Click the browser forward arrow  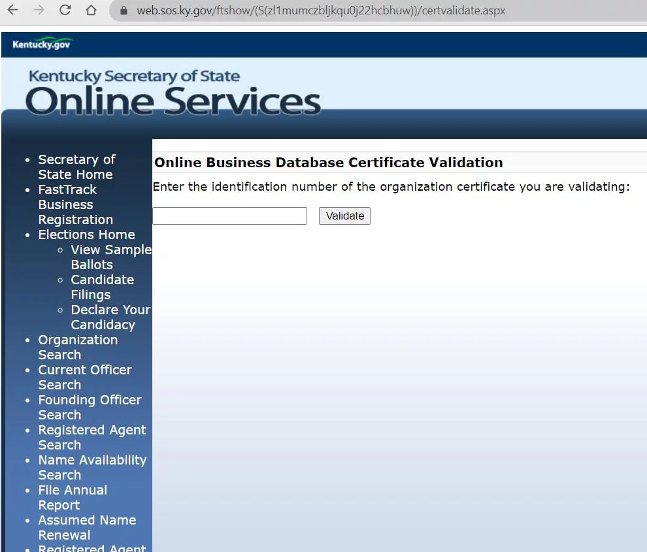(x=38, y=10)
